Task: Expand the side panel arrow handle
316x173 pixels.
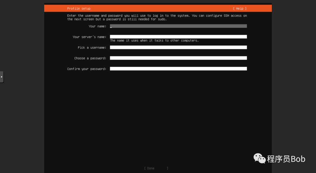Action: (x=2, y=77)
